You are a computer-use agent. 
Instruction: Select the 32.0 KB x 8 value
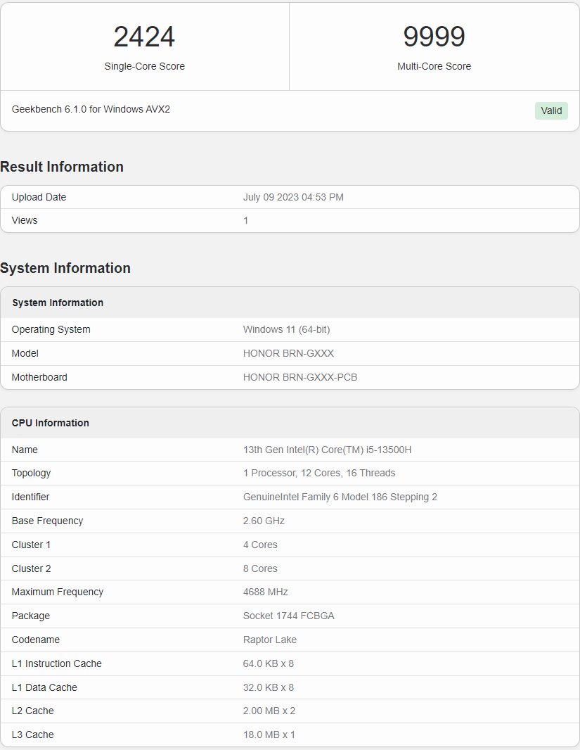268,688
